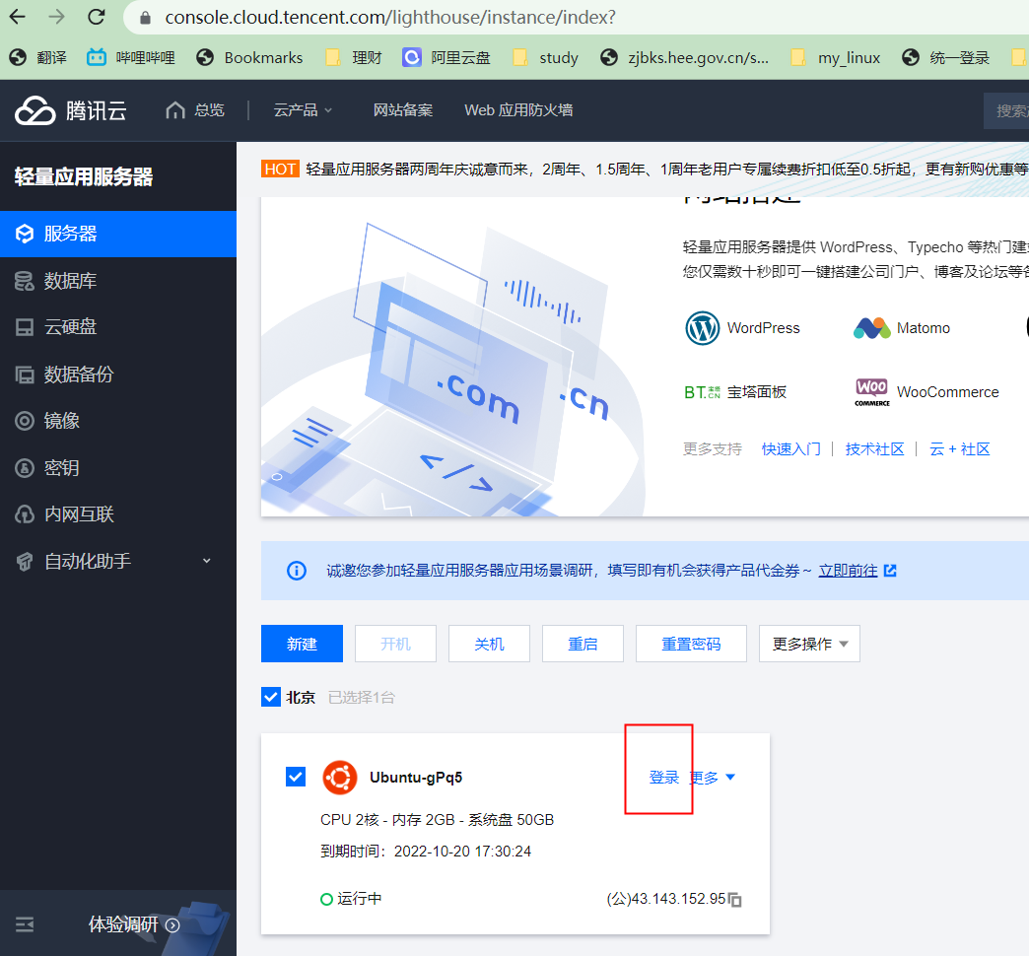
Task: Open the zjbks.hee.gov.cn bookmark
Action: (684, 58)
